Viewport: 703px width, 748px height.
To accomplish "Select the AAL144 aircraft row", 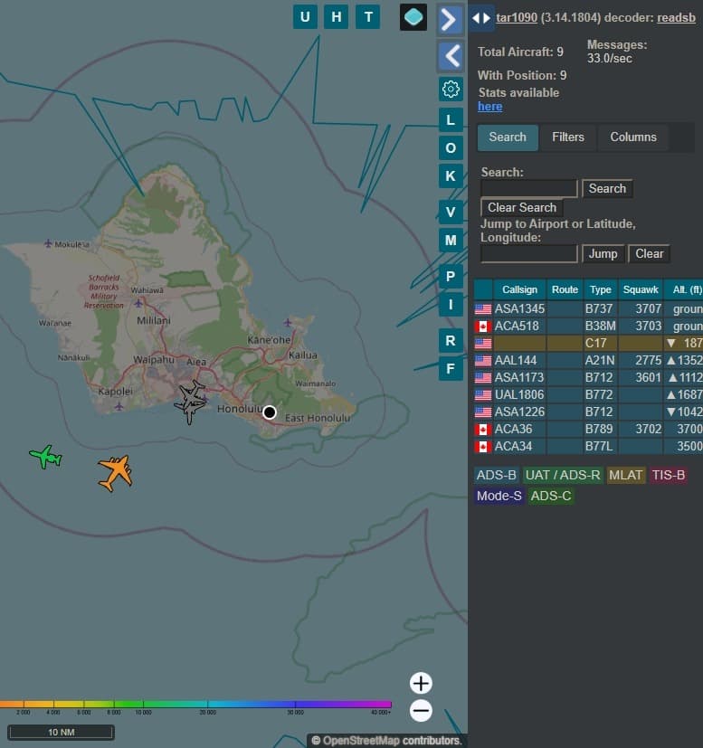I will [588, 361].
